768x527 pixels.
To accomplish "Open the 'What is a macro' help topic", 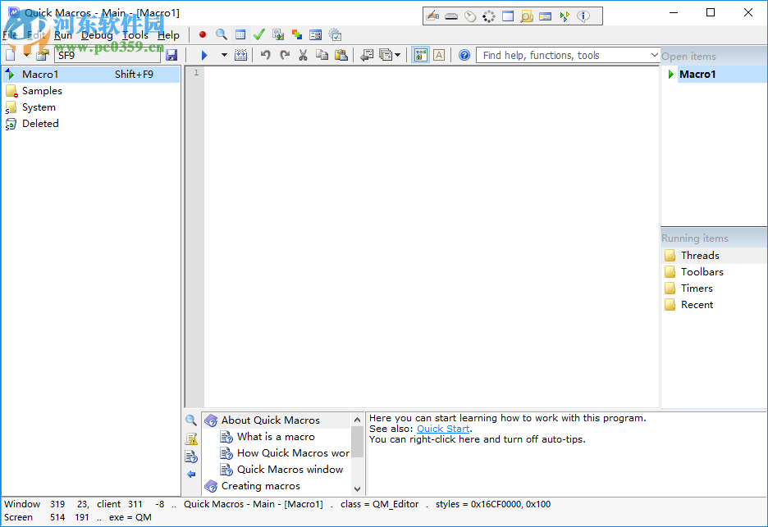I will coord(276,437).
